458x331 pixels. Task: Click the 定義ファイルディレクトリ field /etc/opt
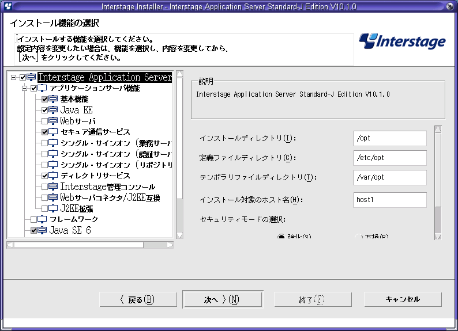click(390, 158)
